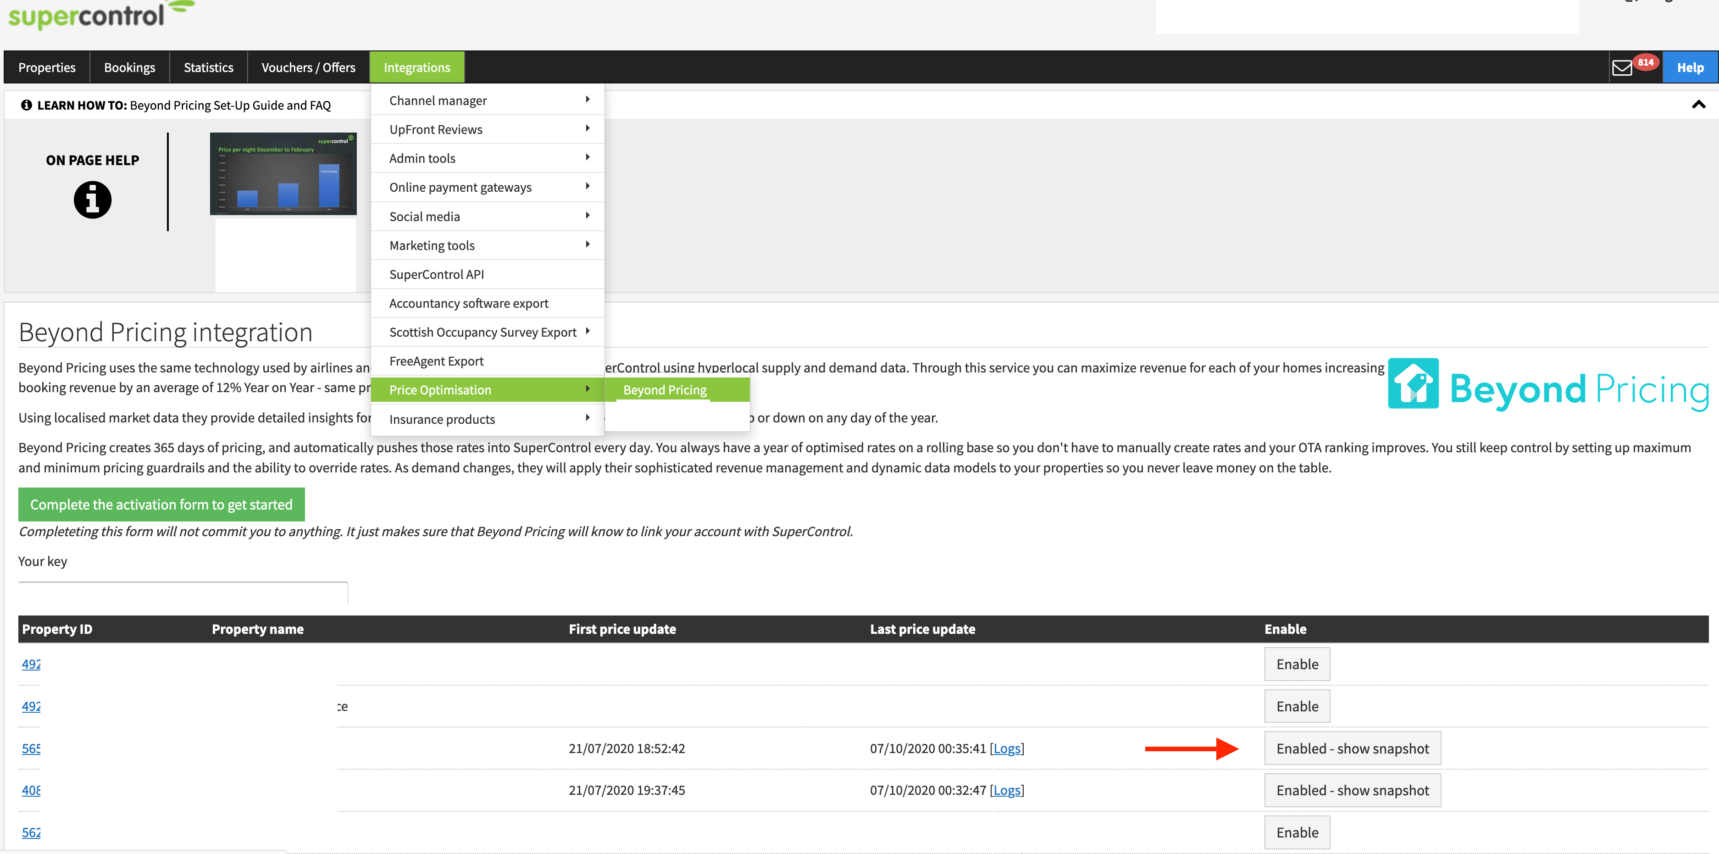1719x854 pixels.
Task: Click Enable for the row ending 'ce'
Action: pos(1297,706)
